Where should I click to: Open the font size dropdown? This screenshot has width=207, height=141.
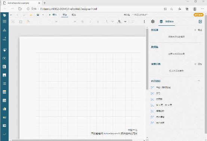click(x=75, y=22)
